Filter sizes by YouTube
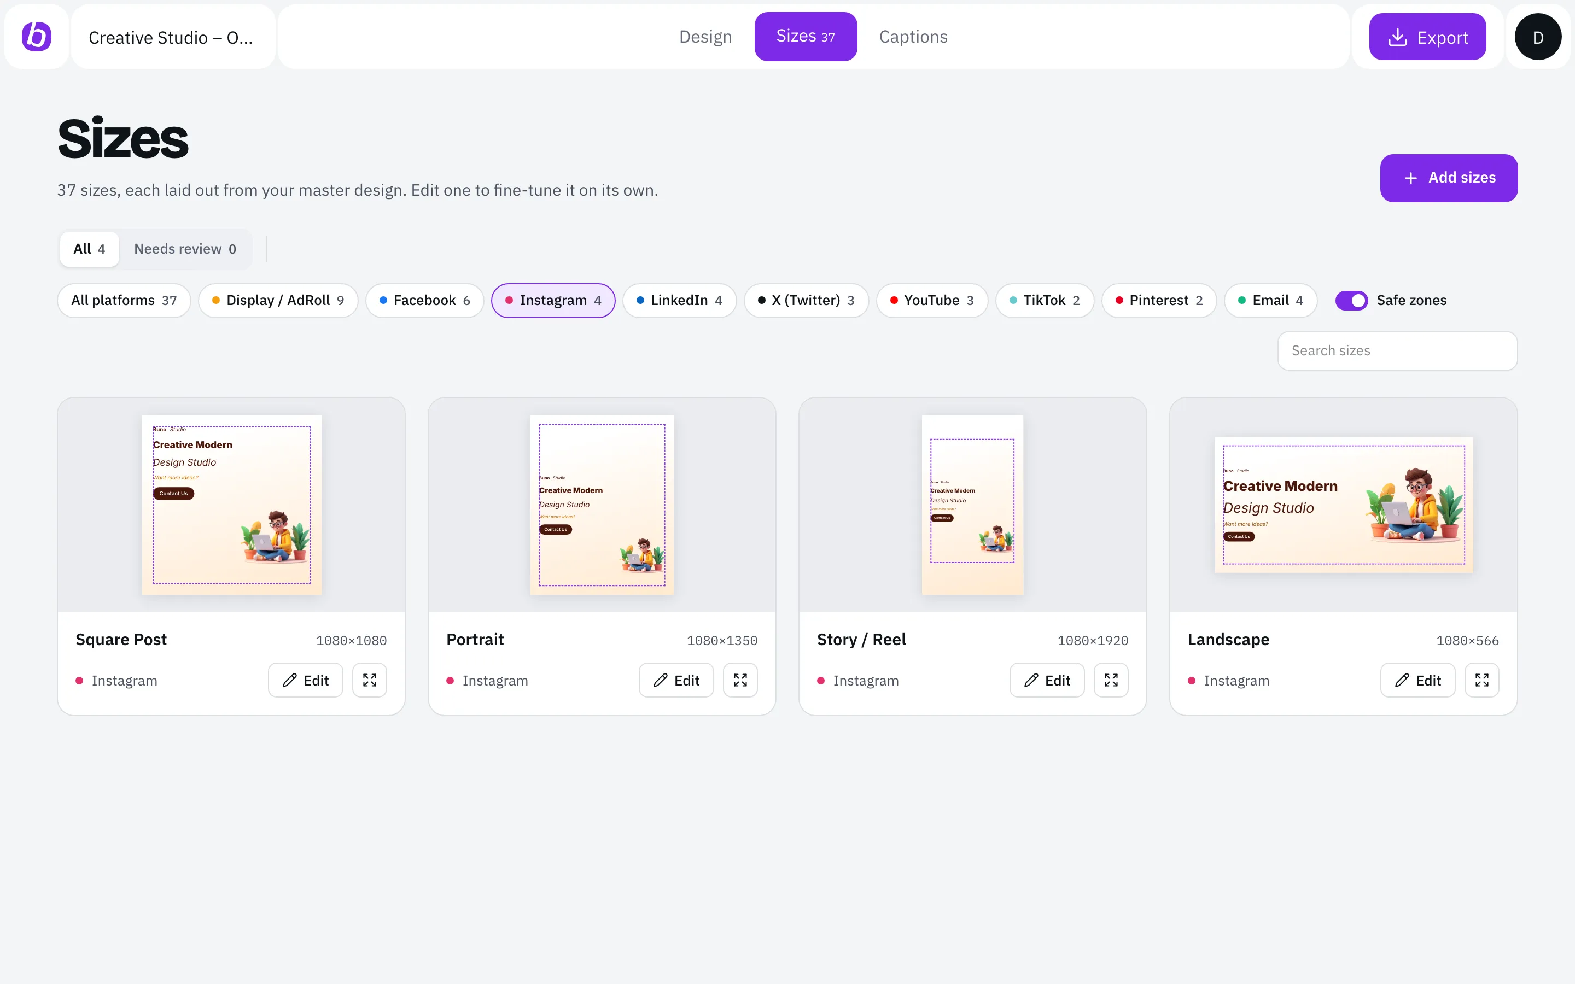Viewport: 1575px width, 984px height. point(932,301)
